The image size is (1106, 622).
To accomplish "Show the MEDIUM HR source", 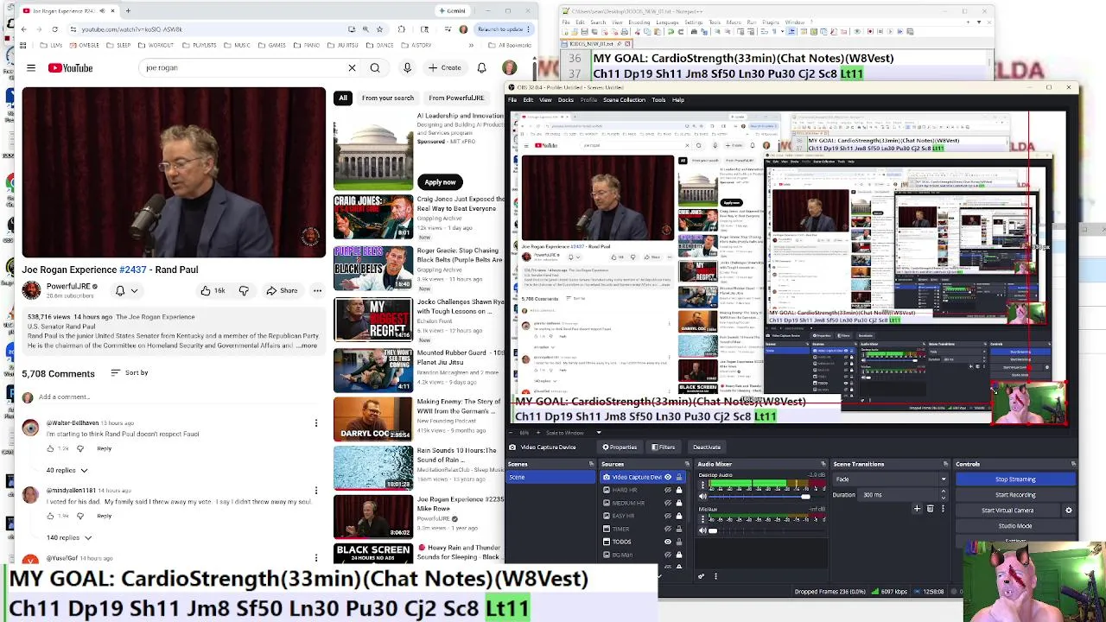I will [x=667, y=503].
